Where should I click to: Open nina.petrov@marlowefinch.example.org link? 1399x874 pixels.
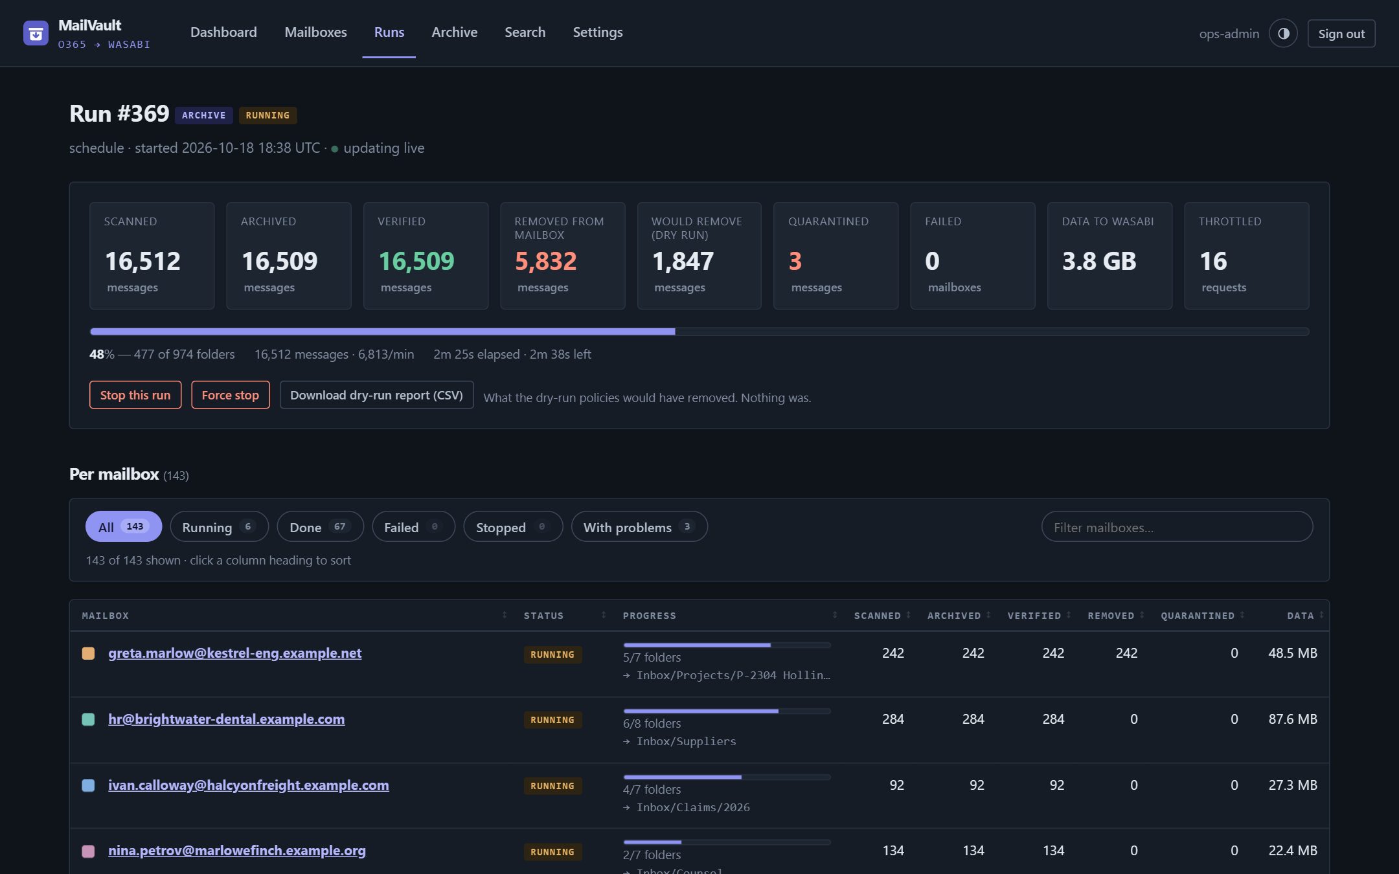[236, 851]
